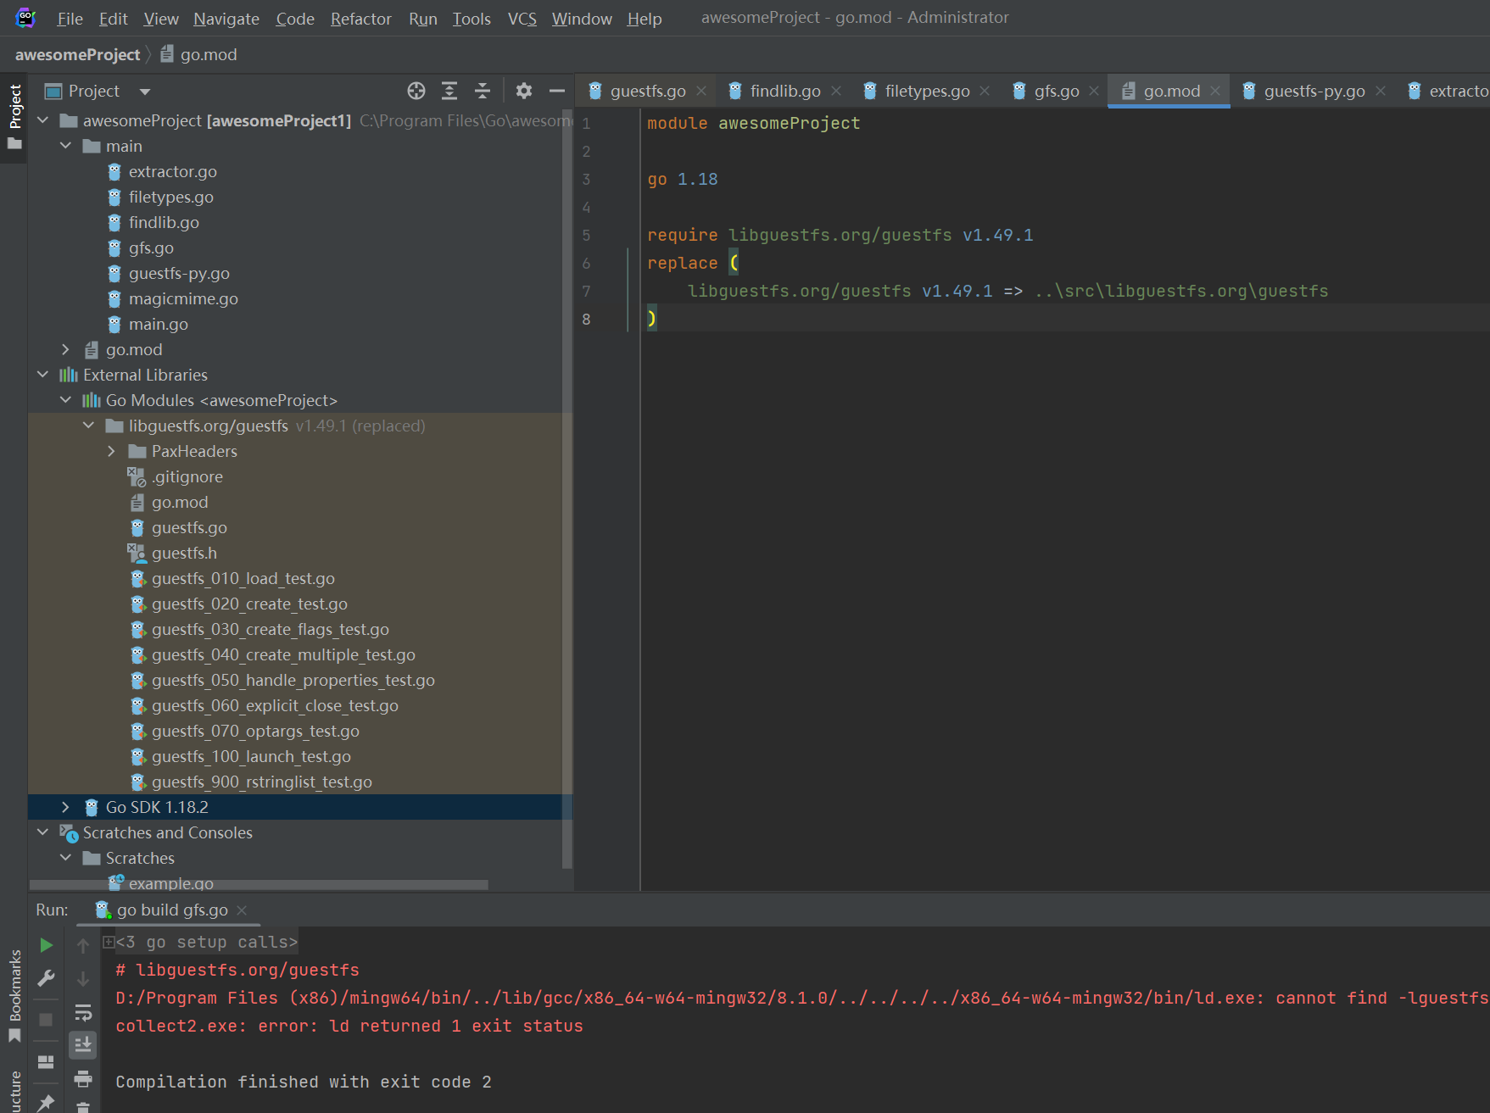Open Project panel settings gear
Viewport: 1490px width, 1113px height.
click(524, 91)
